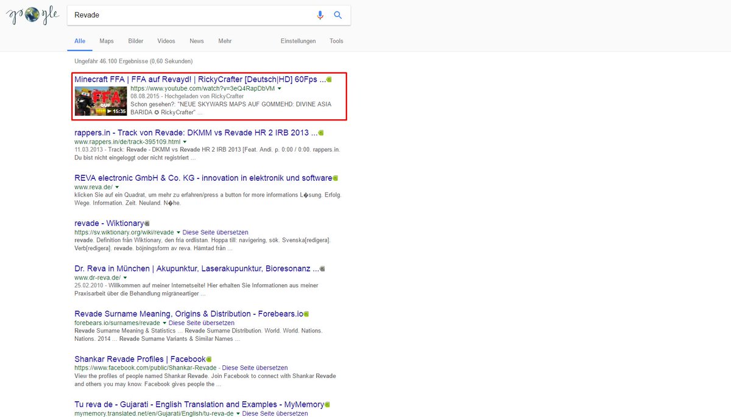Translate the Wiktionary page via Diese Seite übersetzen
Image resolution: width=731 pixels, height=417 pixels.
point(216,233)
